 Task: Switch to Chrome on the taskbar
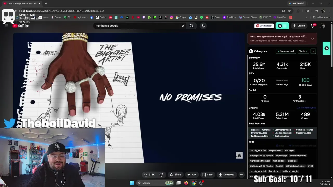[x=194, y=183]
